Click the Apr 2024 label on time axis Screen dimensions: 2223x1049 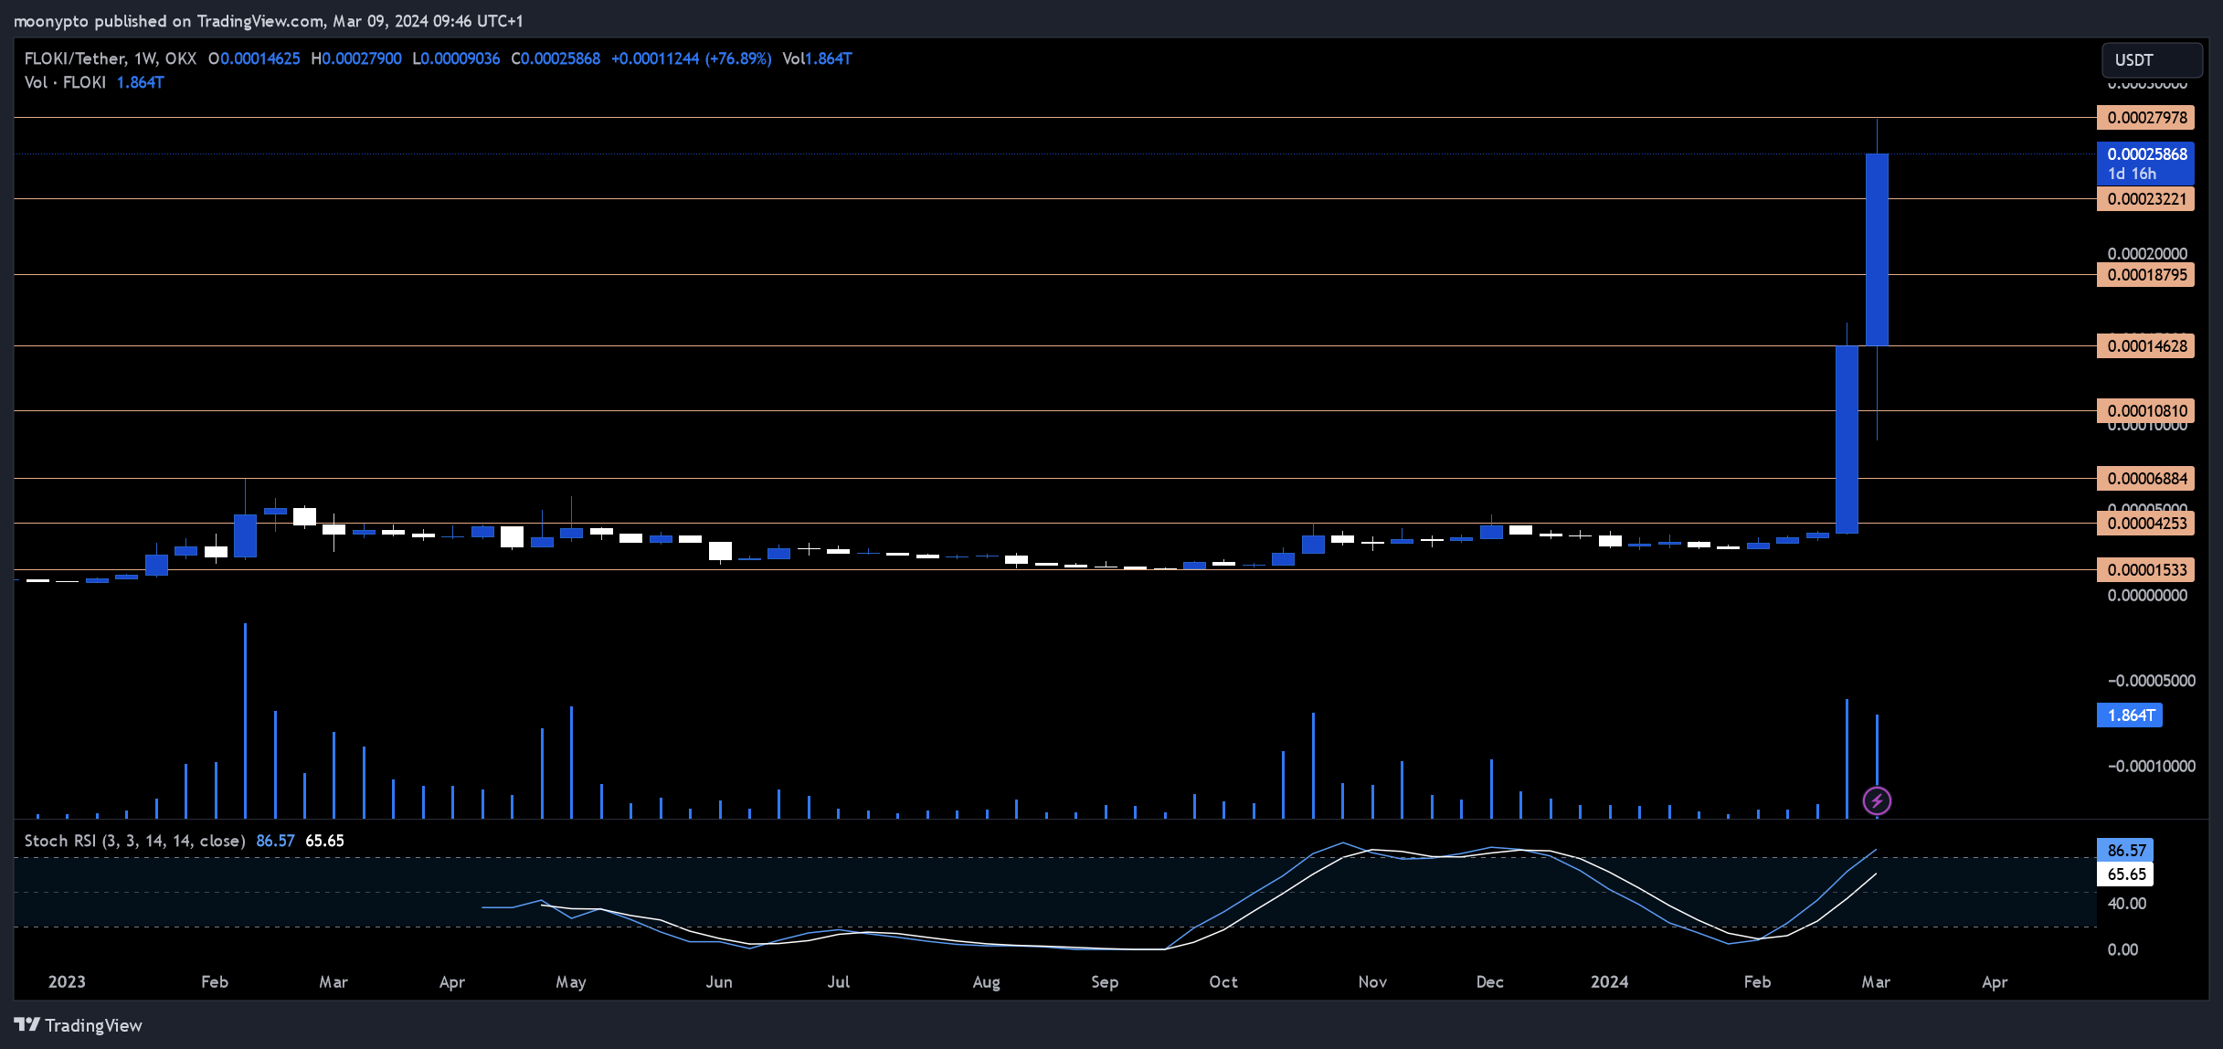(1995, 982)
